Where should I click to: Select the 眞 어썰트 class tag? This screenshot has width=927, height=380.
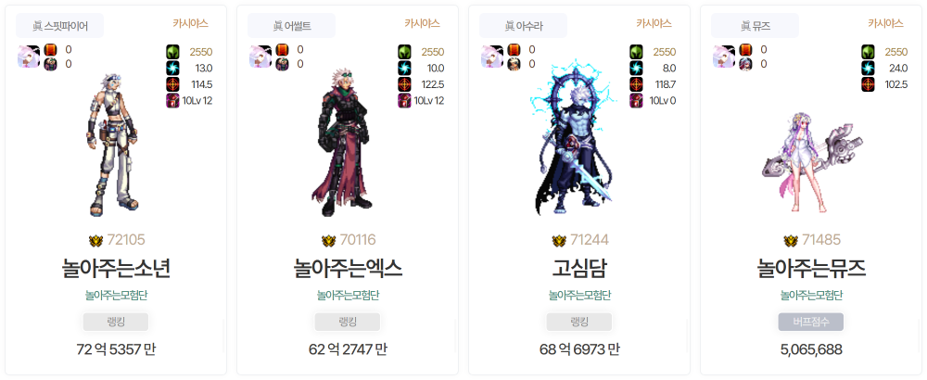291,25
